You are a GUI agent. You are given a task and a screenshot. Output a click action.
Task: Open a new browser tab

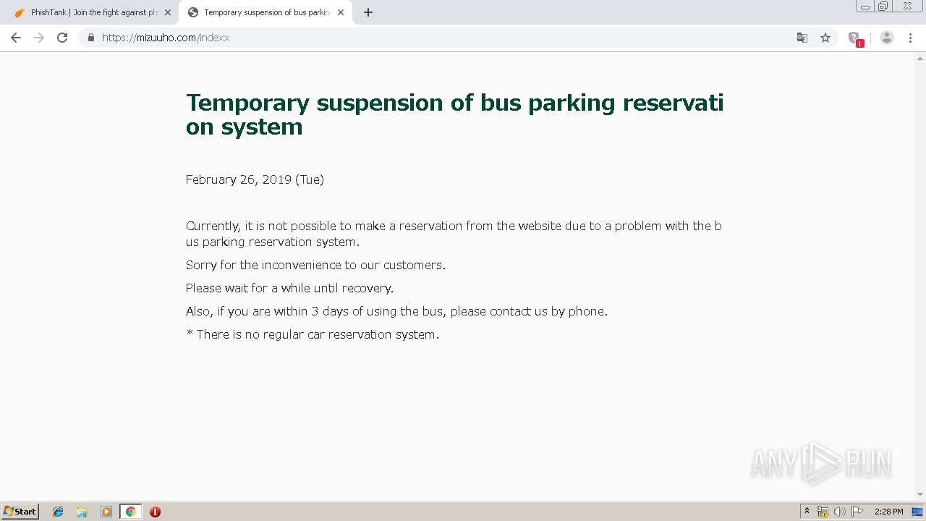pos(368,12)
